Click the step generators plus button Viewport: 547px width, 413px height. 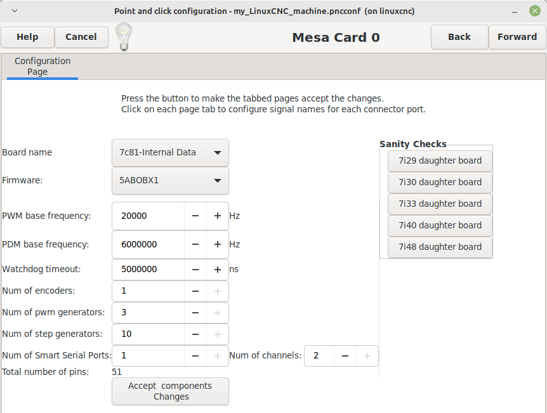tap(217, 334)
